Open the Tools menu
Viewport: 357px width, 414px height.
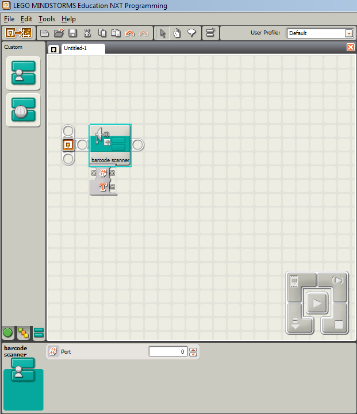[47, 19]
